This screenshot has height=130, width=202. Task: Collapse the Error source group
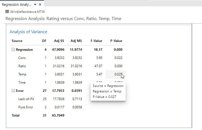pyautogui.click(x=13, y=91)
